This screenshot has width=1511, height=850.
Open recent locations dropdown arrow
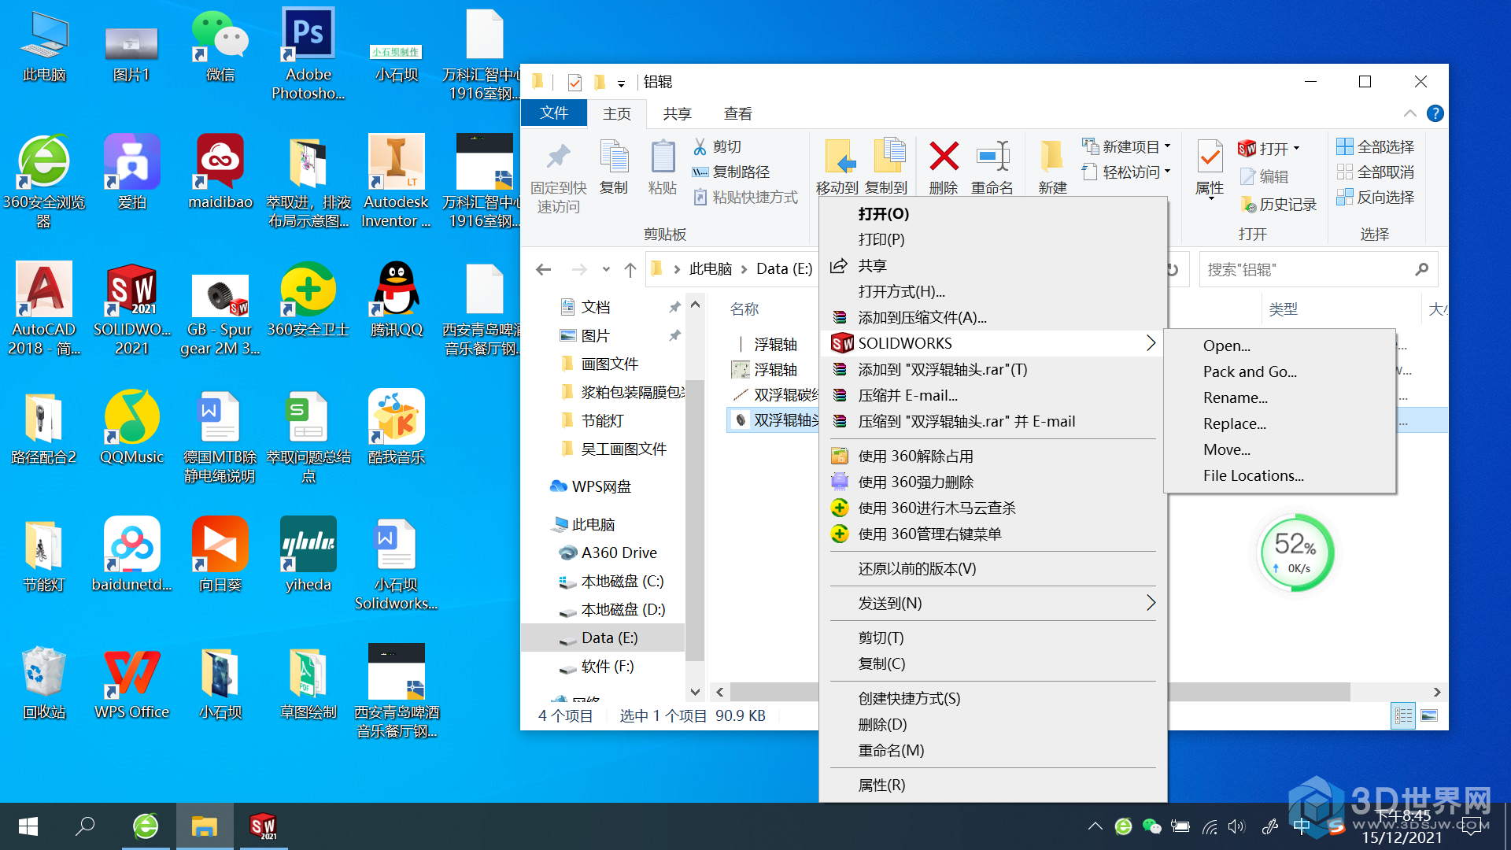click(606, 269)
